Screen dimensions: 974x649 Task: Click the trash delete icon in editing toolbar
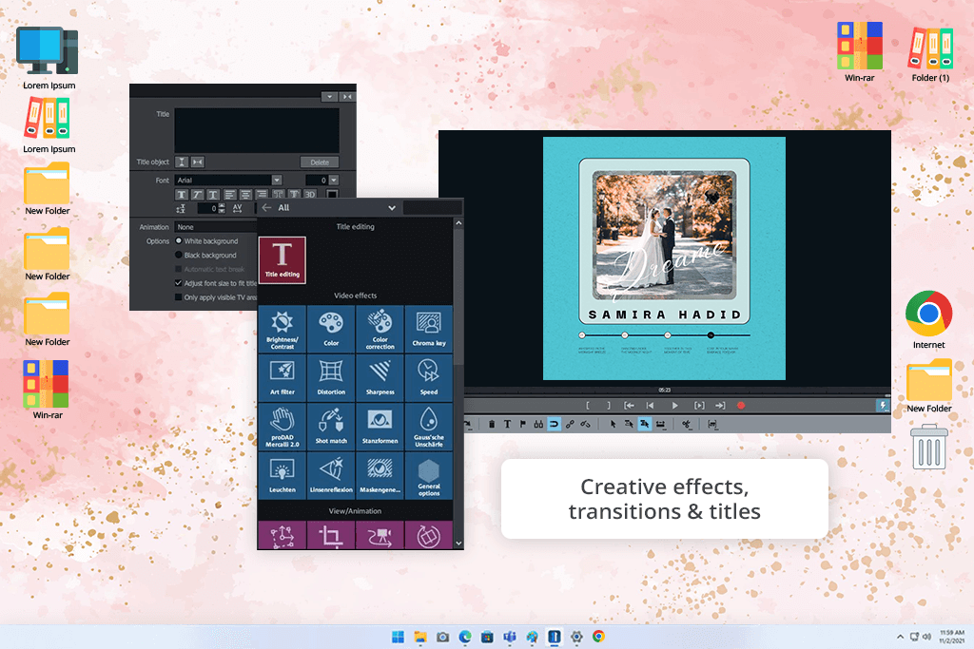[x=492, y=425]
